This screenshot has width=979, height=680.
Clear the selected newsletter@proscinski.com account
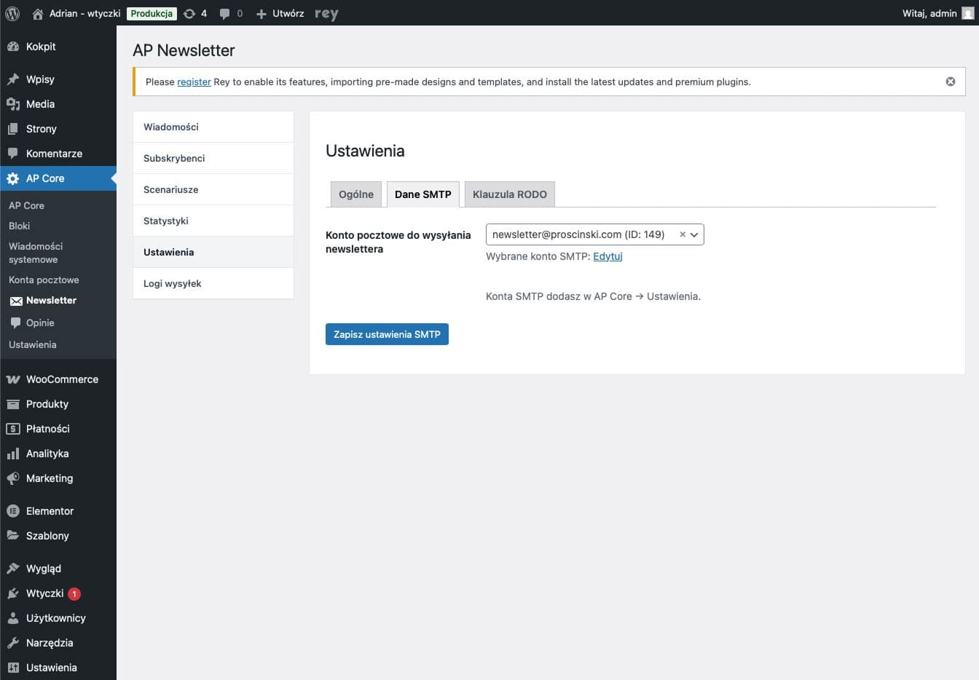[682, 234]
